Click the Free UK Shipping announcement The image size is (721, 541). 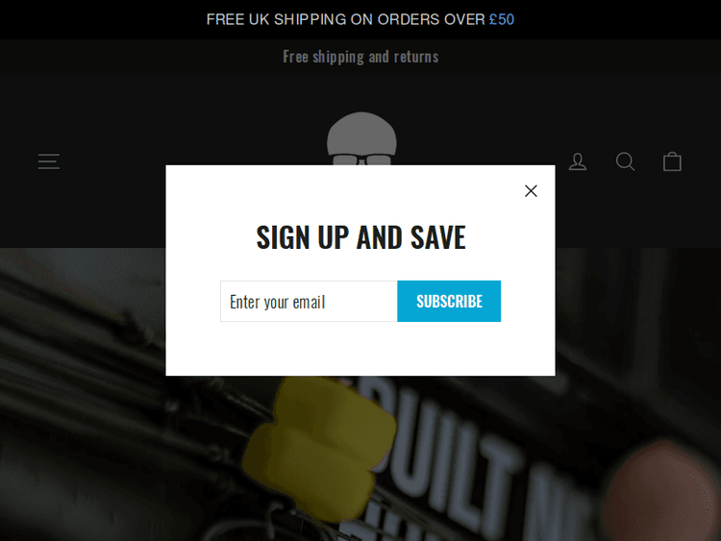(360, 19)
